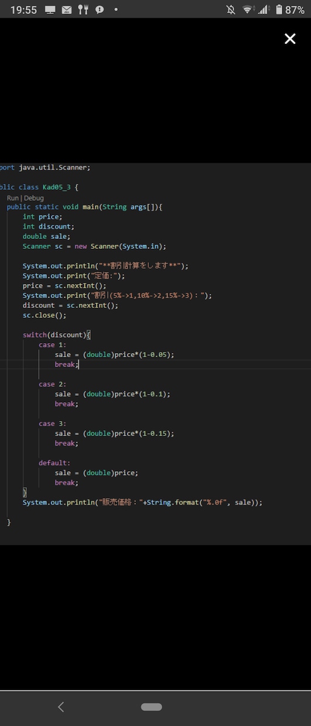311x726 pixels.
Task: Click the class name Kad05_3
Action: point(58,187)
